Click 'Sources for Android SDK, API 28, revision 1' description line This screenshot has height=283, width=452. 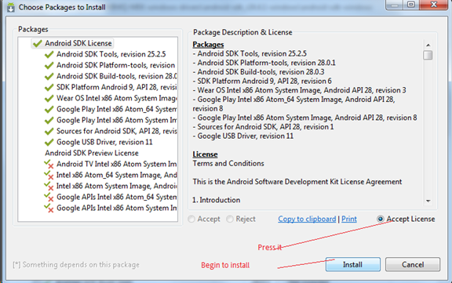click(263, 127)
